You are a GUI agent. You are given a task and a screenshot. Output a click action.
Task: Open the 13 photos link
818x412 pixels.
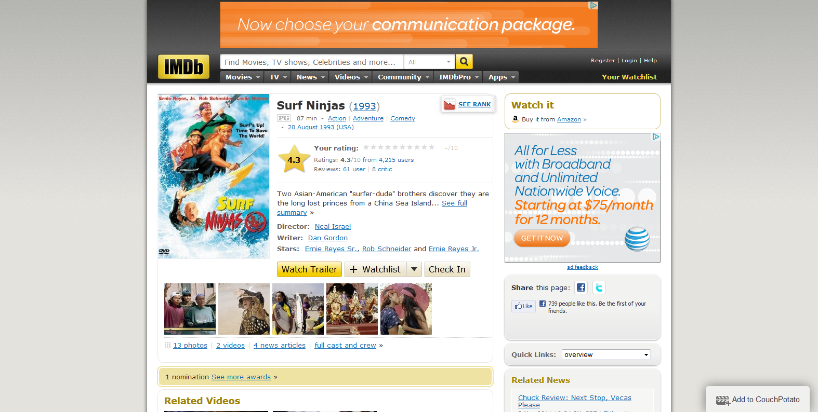[x=190, y=346]
